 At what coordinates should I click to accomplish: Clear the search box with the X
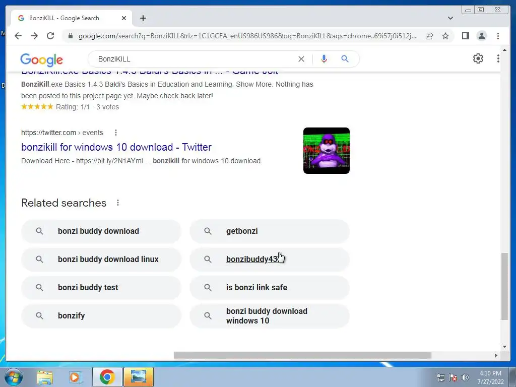301,59
